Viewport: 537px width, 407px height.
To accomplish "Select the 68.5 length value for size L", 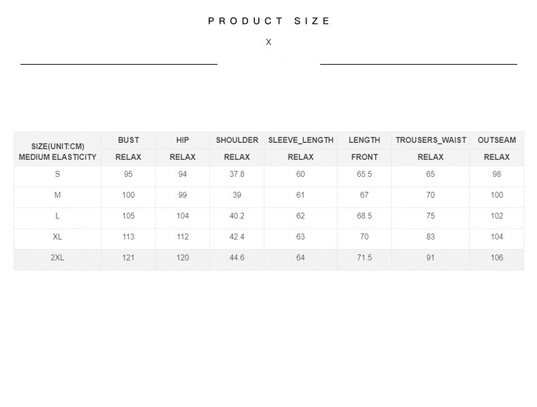I will coord(364,216).
